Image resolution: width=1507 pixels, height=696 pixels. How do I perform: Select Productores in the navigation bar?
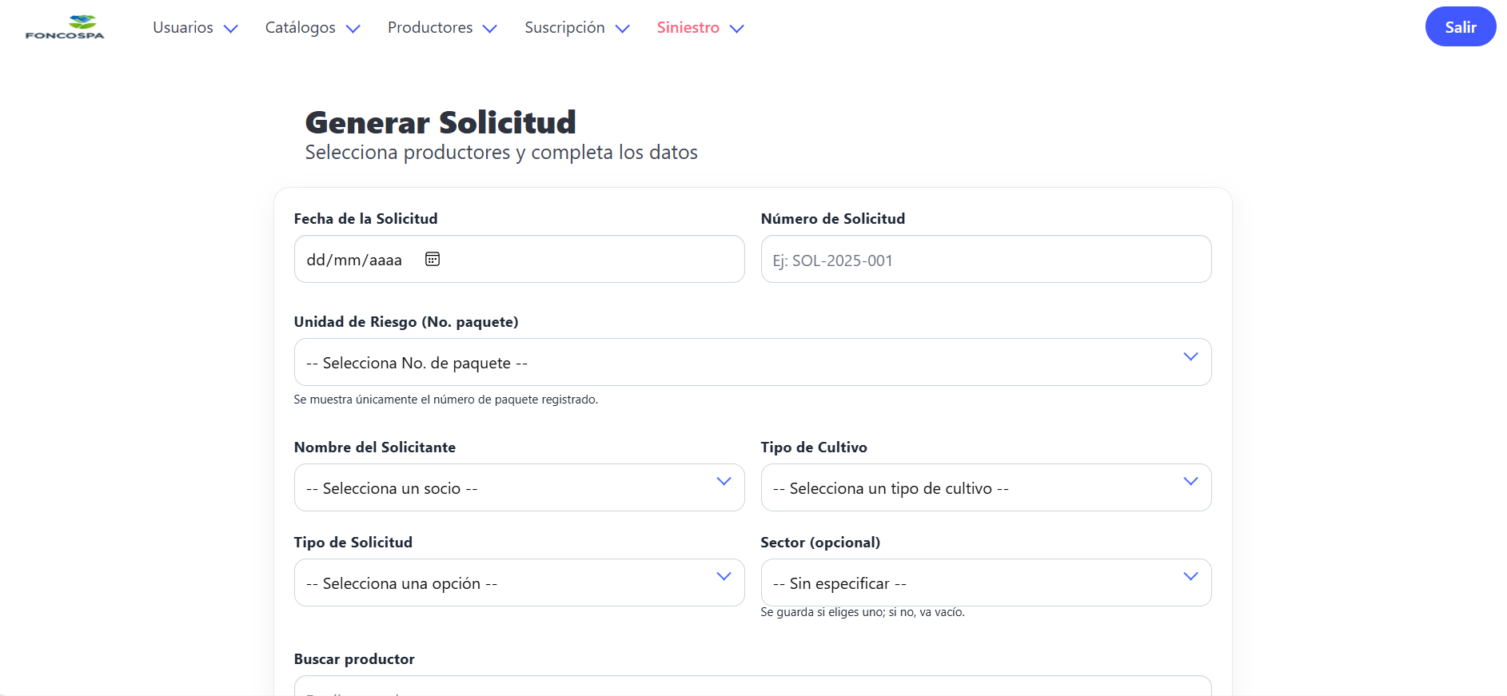pos(429,27)
